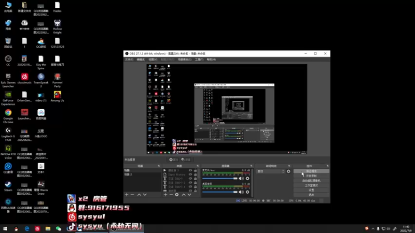Toggle visibility eye of 文本 (GDI+) source
Viewport: 415px width, 233px height.
point(190,179)
